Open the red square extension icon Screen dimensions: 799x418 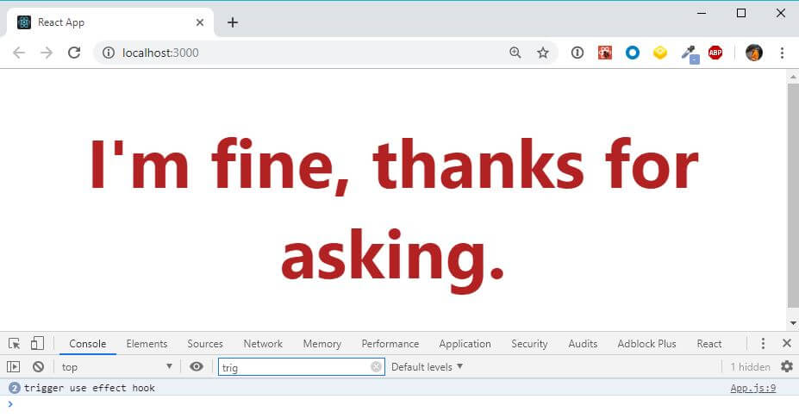tap(605, 53)
